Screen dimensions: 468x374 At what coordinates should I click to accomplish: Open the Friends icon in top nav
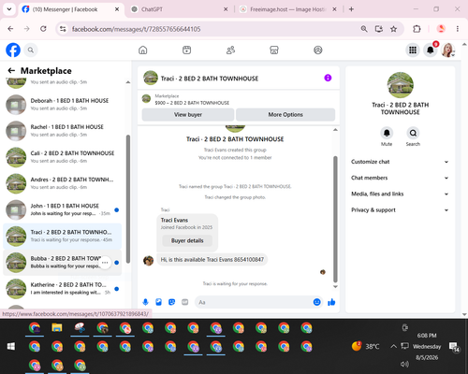click(230, 50)
